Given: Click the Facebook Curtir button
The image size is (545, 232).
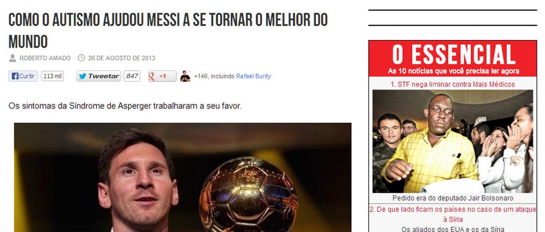Looking at the screenshot, I should click(x=23, y=76).
